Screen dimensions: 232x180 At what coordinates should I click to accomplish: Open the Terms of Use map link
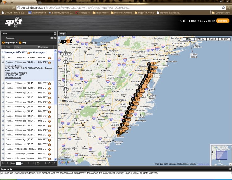click(204, 164)
